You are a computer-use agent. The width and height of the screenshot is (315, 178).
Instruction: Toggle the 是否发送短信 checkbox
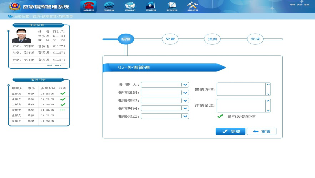220,117
